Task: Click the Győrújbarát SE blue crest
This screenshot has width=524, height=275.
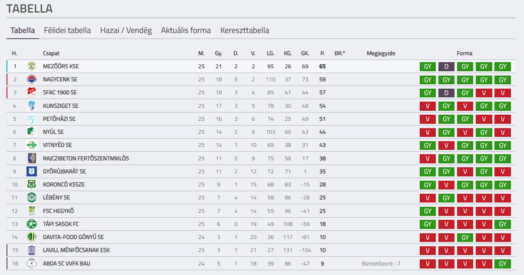Action: coord(32,172)
